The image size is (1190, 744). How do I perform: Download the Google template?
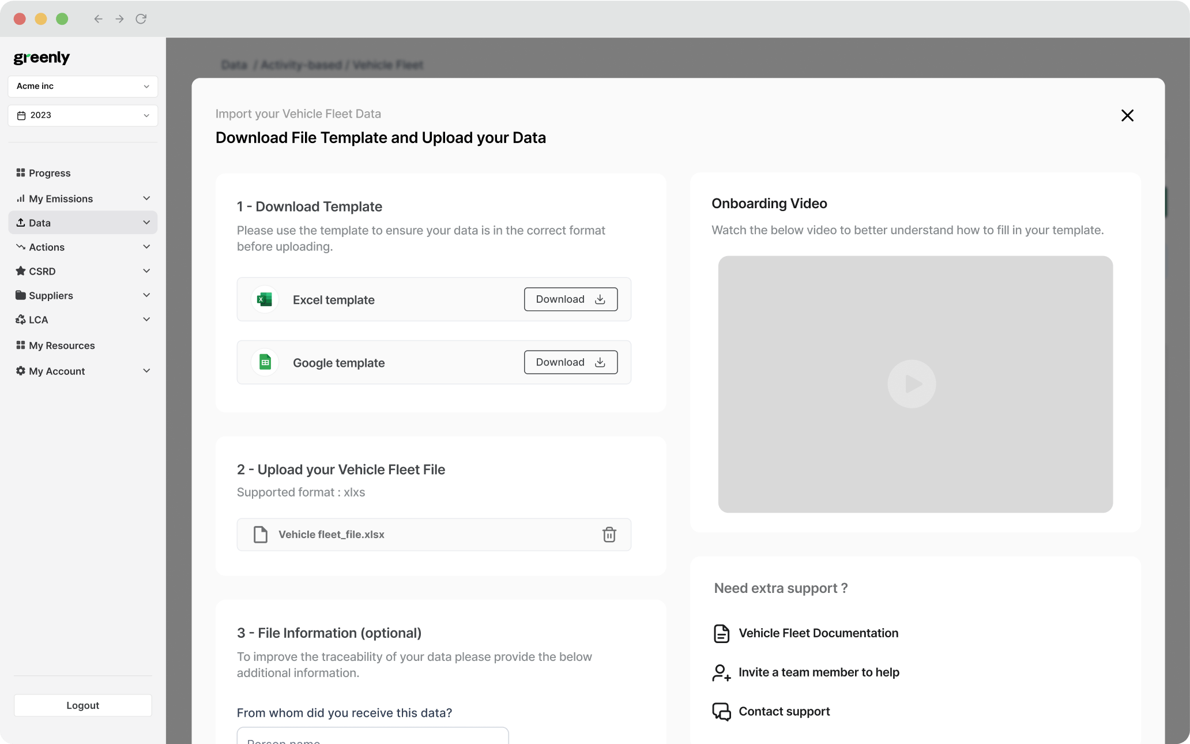click(x=570, y=362)
